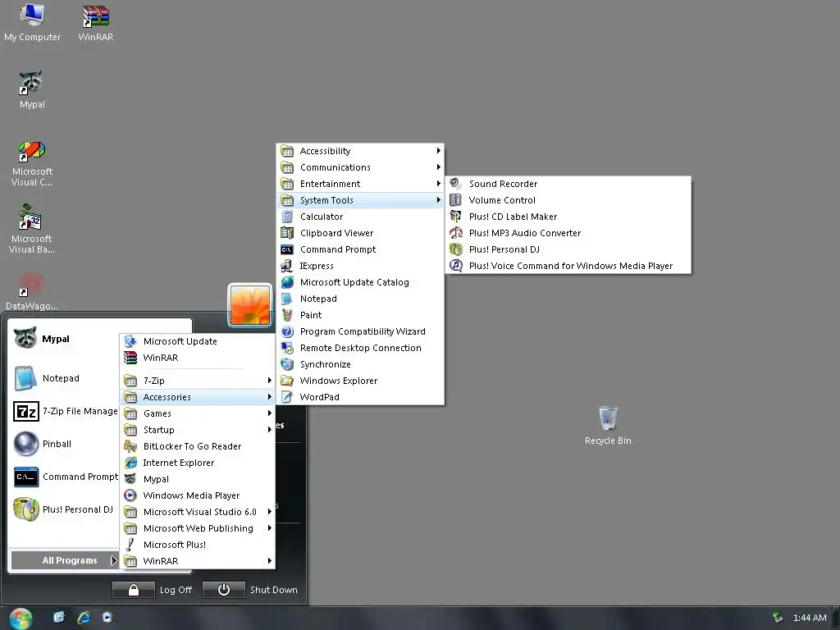Click Pinball icon in pinned list
The image size is (840, 630).
coord(25,444)
